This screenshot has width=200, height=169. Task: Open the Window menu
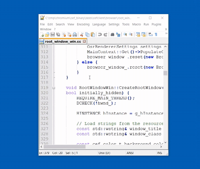pos(46,29)
